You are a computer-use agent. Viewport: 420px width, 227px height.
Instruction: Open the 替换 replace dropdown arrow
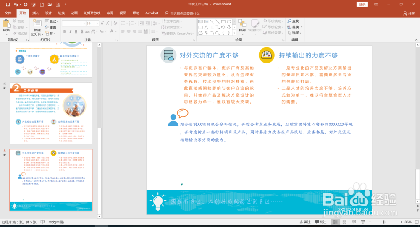click(302, 27)
